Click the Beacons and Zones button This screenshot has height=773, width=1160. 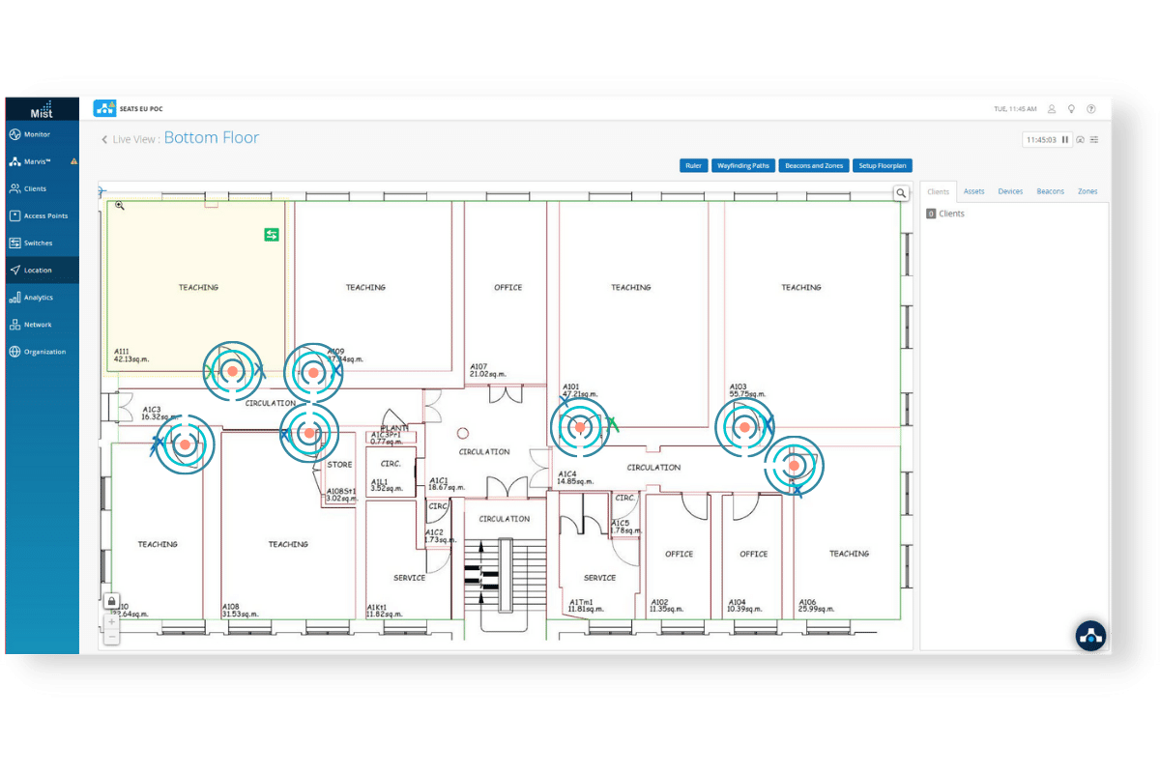[814, 166]
